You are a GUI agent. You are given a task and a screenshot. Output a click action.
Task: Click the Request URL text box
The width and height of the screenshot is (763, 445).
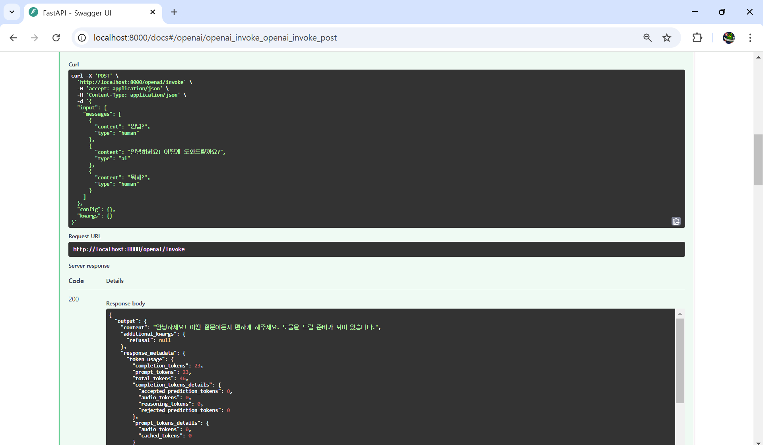pos(377,249)
